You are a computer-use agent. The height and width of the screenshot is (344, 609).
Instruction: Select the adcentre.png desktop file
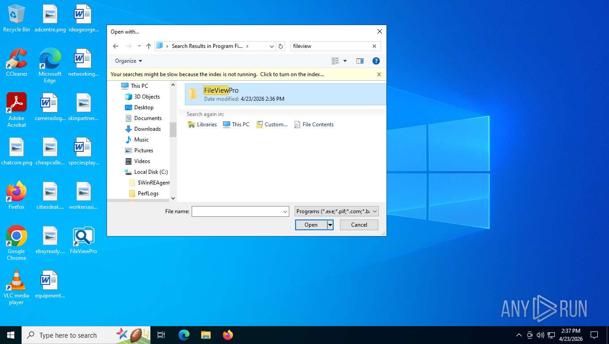click(x=50, y=19)
